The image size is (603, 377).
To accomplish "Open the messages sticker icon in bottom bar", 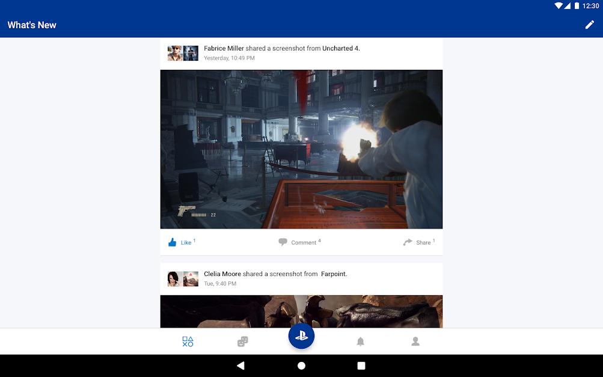I will pos(242,341).
